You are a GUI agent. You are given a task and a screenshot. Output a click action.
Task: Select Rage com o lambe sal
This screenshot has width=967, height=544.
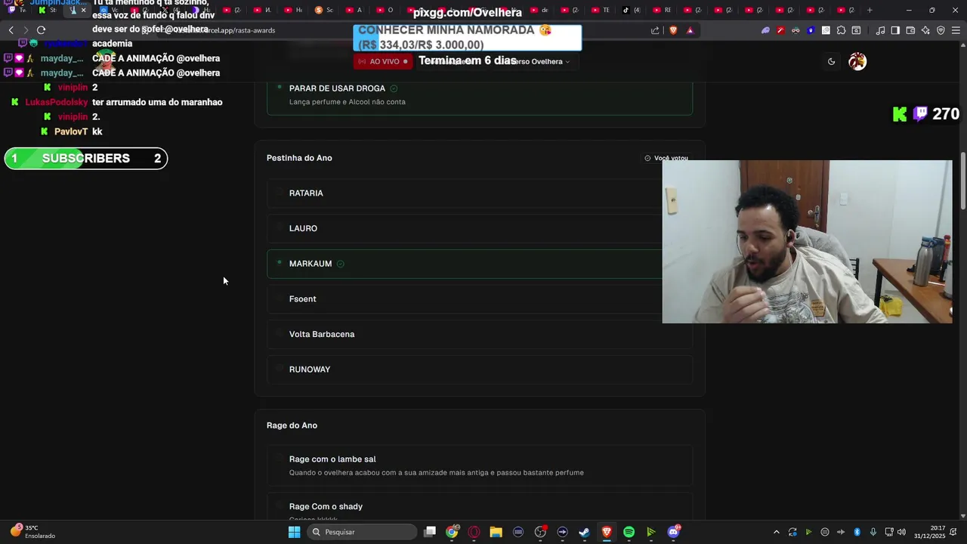point(480,465)
